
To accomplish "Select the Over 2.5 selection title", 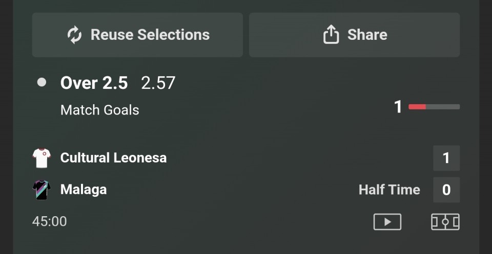I will tap(94, 83).
